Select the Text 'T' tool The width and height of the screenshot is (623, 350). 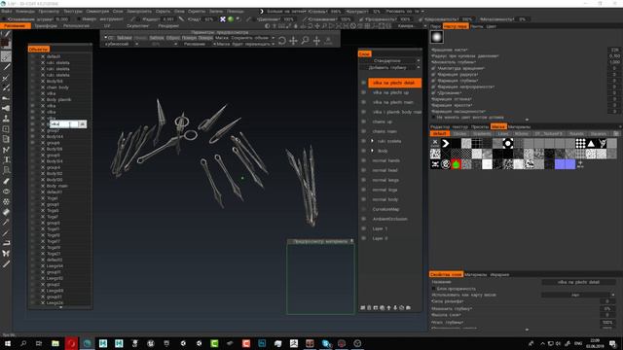(6, 159)
